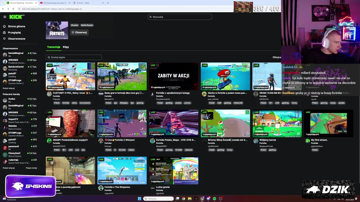Focus the Szukaj tagów tag search field
Viewport: 360px width, 202px height.
(x=74, y=57)
